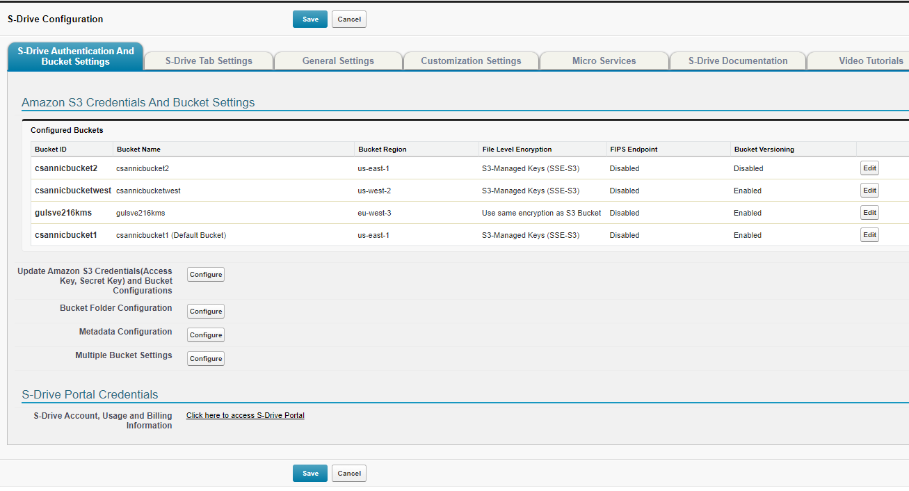The width and height of the screenshot is (909, 491).
Task: Click the link to access S-Drive Portal
Action: click(x=245, y=416)
